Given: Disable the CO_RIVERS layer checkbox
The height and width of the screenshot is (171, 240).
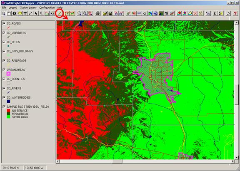Looking at the screenshot, I should pos(4,88).
